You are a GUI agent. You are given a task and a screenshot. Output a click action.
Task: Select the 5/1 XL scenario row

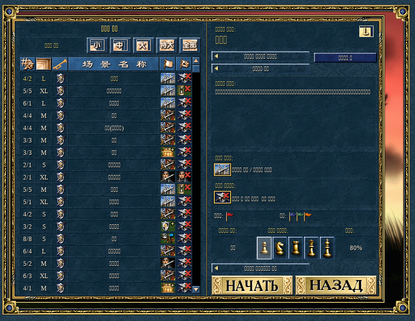(x=106, y=202)
